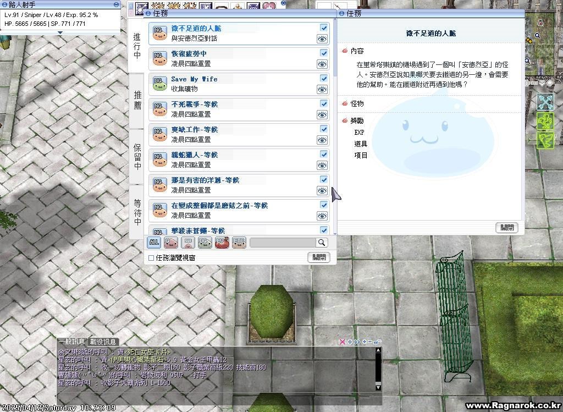
Task: Expand minimap options with the double chevron
Action: (x=542, y=83)
